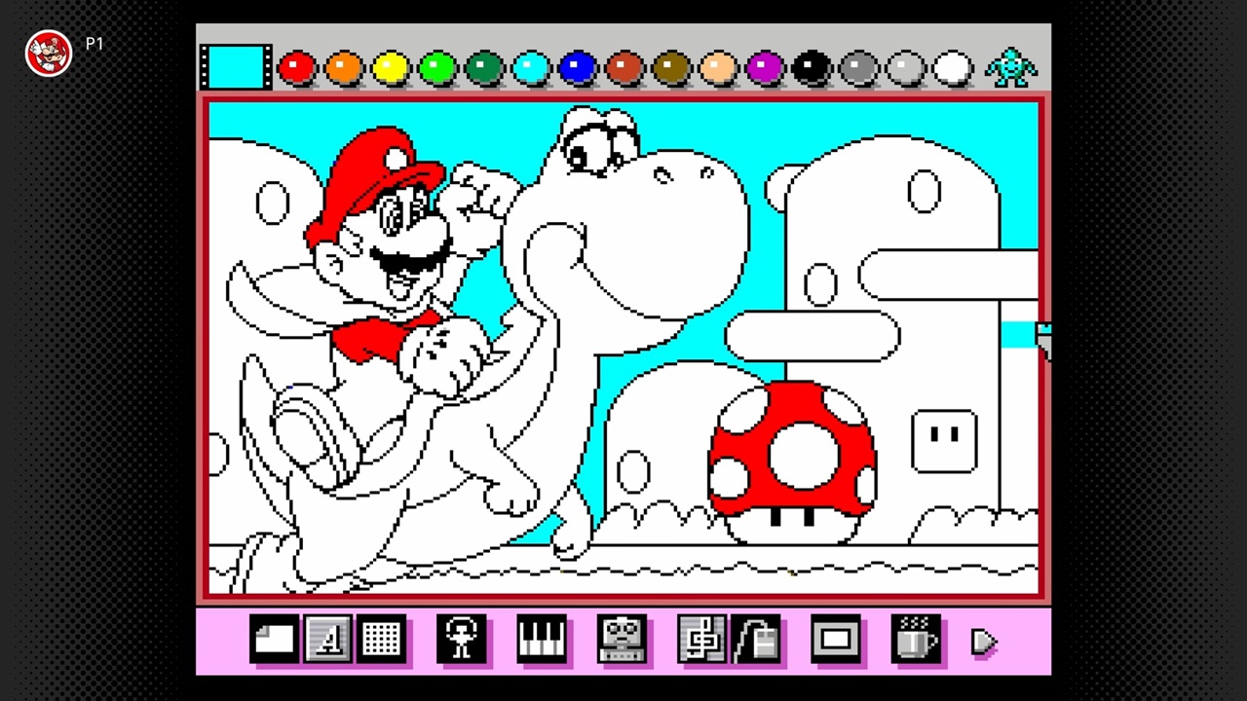Click the arrow at toolbar end
Screen dimensions: 1247x701
pos(984,642)
